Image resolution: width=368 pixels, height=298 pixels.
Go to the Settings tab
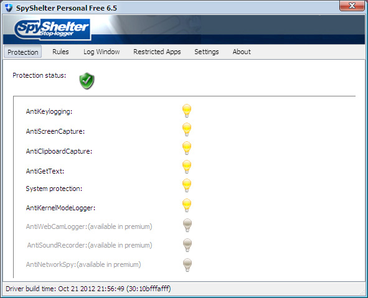tap(207, 52)
